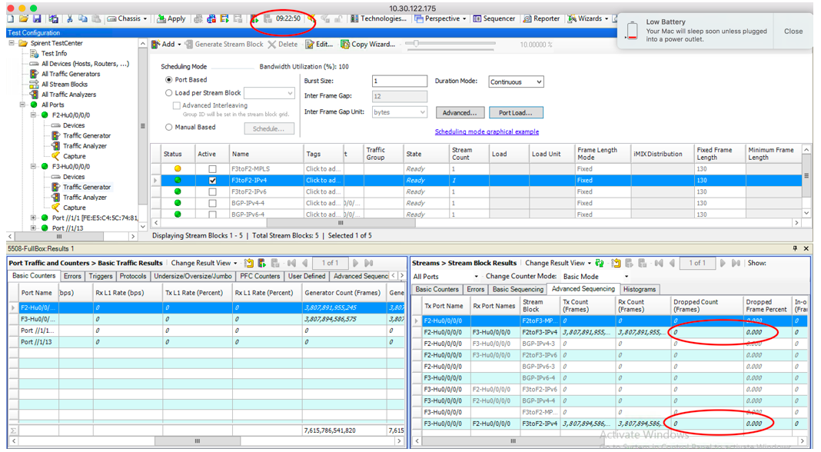Click Edit in the stream block toolbar
The image size is (821, 452).
coord(319,45)
